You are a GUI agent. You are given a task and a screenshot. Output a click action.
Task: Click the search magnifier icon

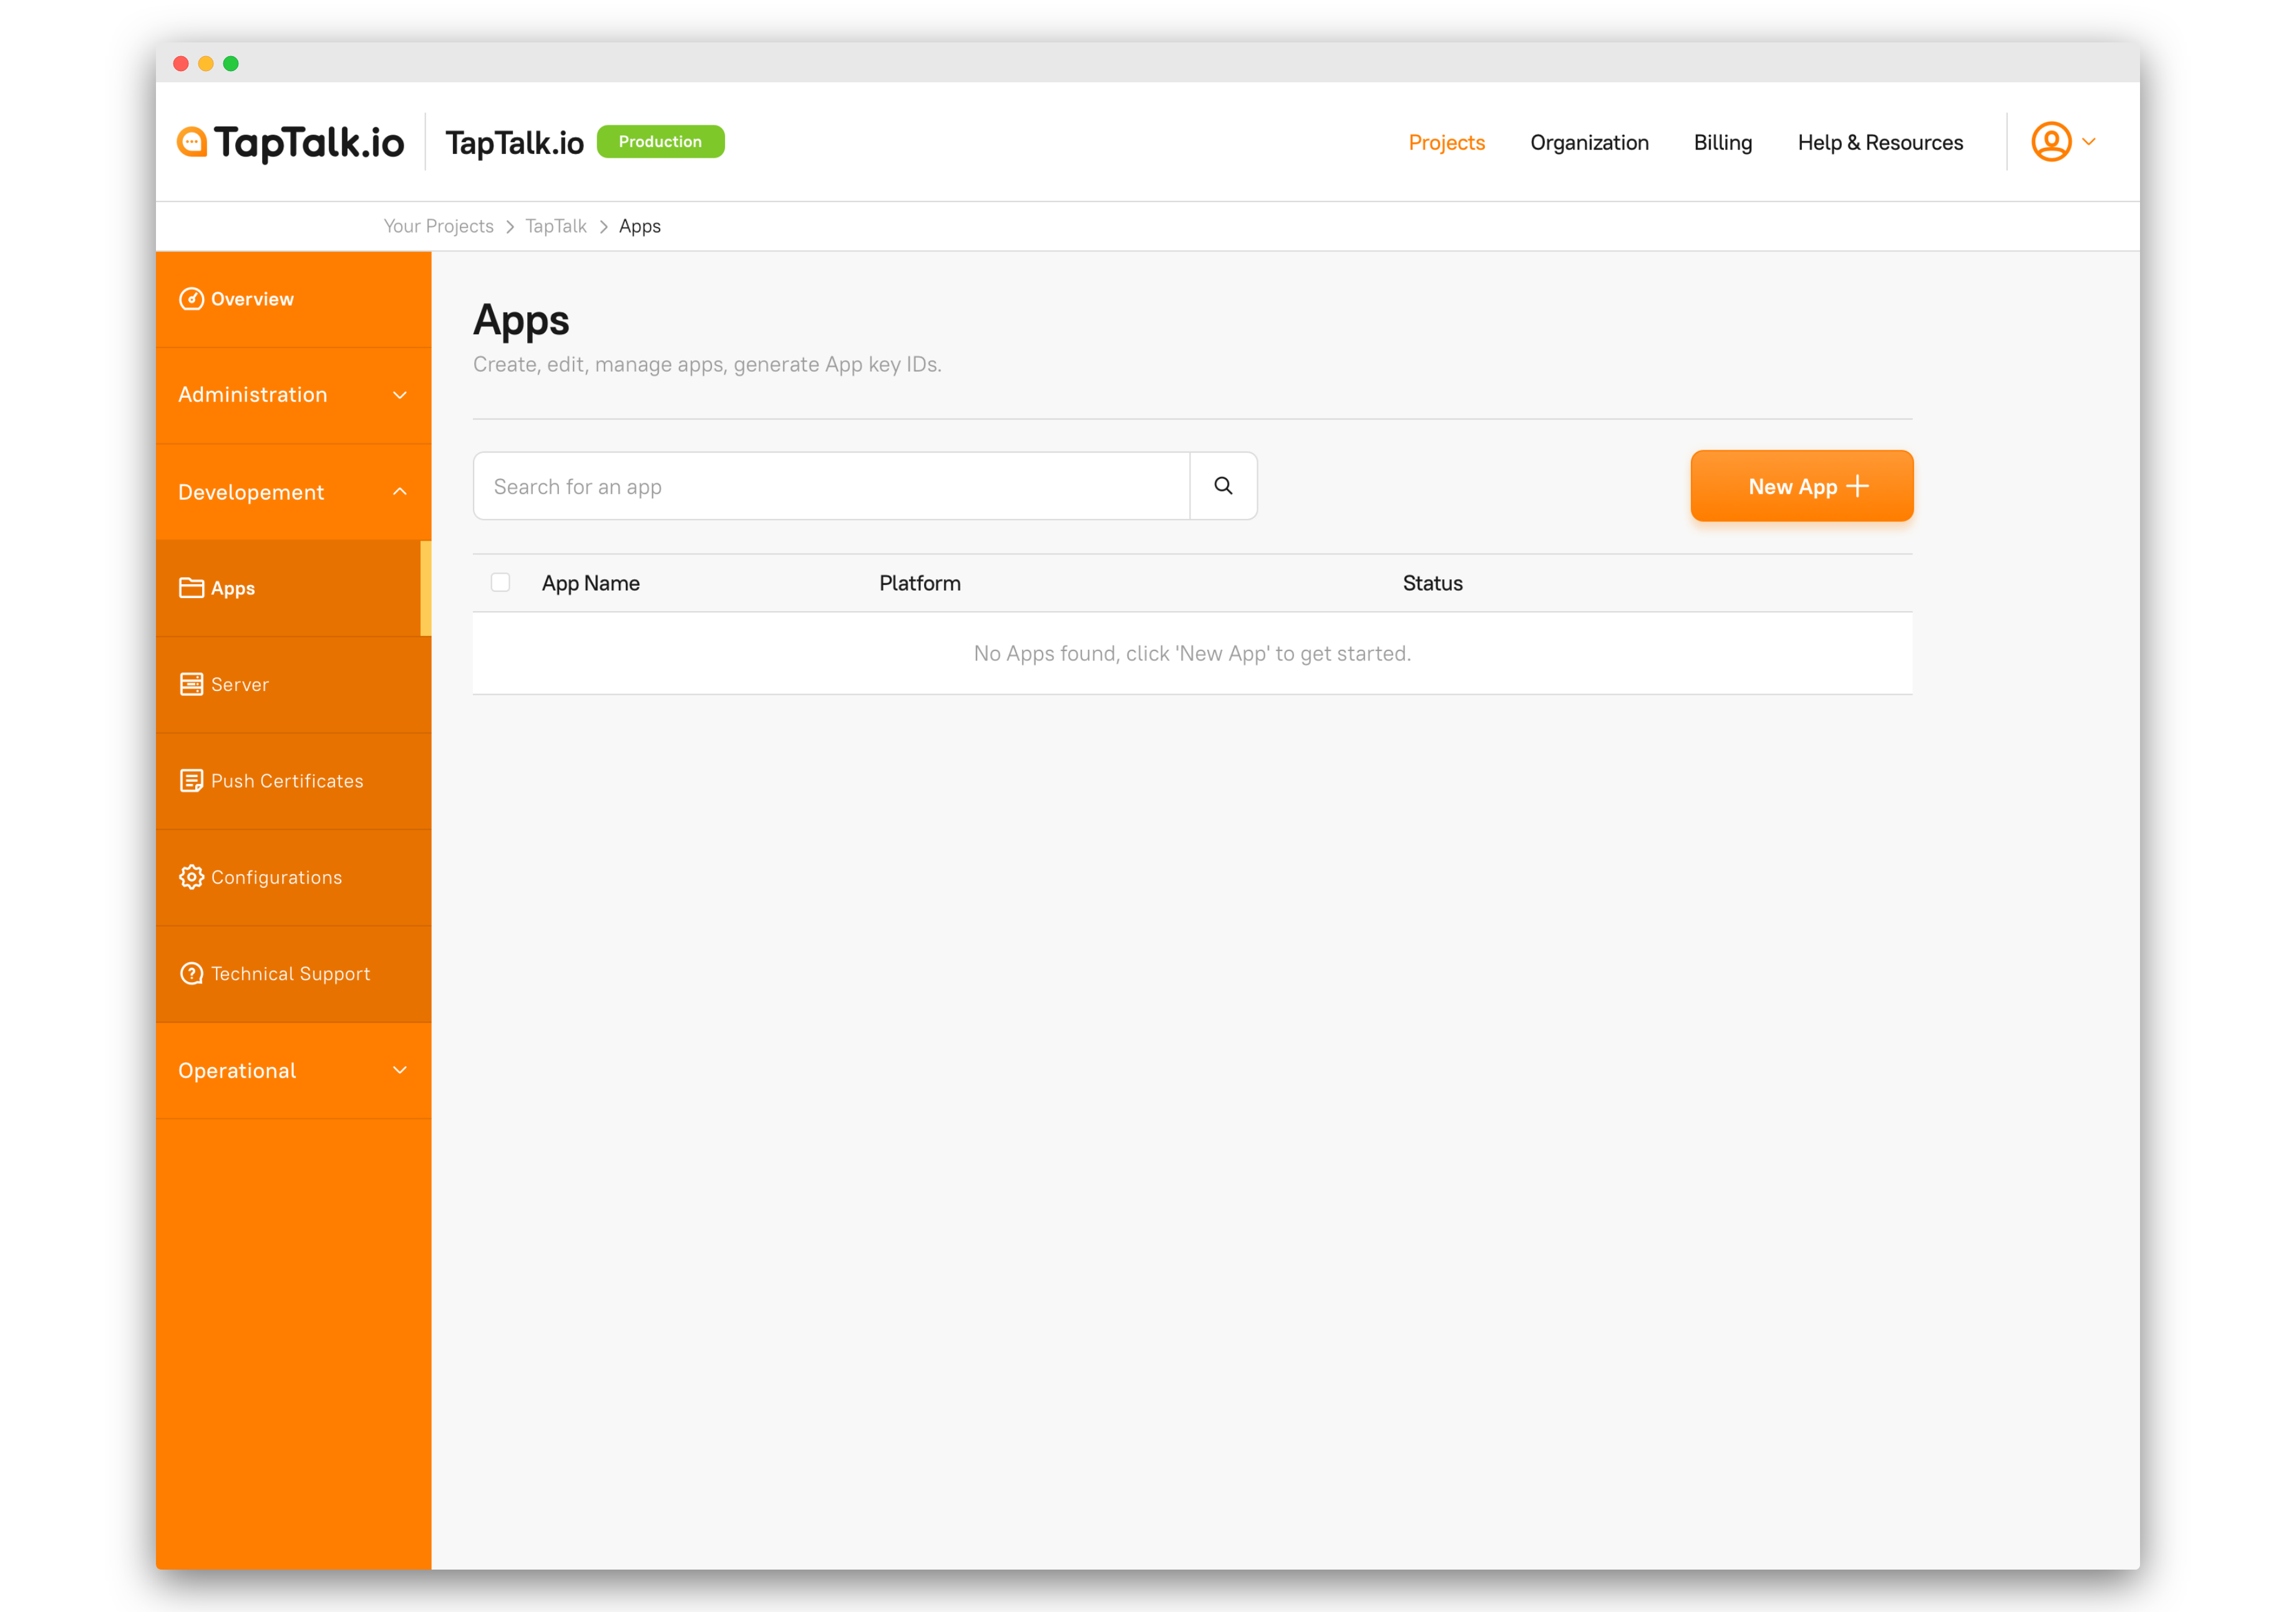point(1223,486)
